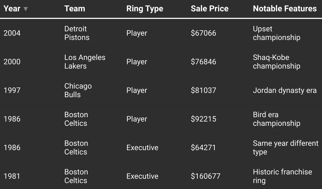This screenshot has height=189, width=322.
Task: Select the Detroit Pistons team cell
Action: coord(77,33)
